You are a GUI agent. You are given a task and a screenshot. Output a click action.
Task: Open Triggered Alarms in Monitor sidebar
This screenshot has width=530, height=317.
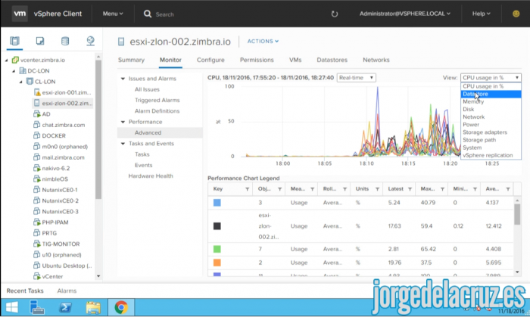pos(157,101)
